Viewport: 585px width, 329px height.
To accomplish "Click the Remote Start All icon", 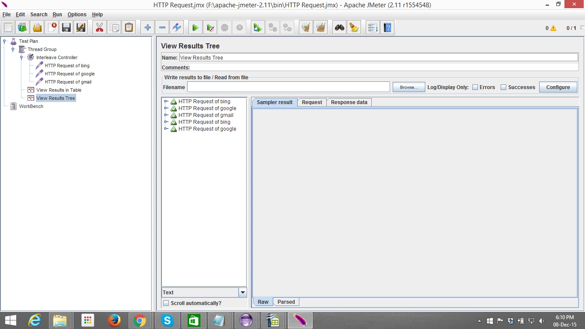I will tap(258, 28).
